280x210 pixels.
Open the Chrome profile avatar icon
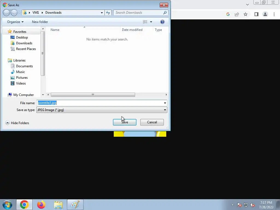coord(265,14)
